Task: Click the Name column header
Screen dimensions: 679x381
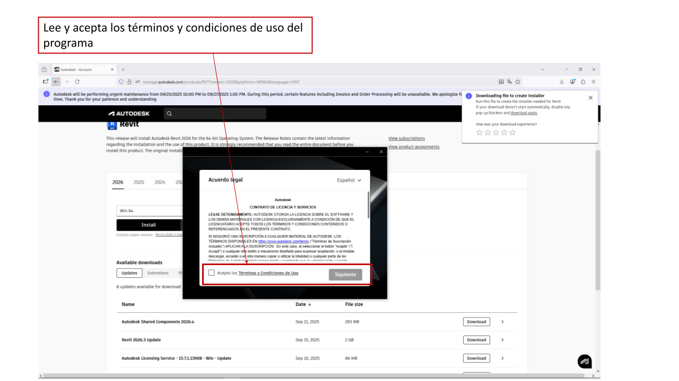Action: click(x=128, y=304)
